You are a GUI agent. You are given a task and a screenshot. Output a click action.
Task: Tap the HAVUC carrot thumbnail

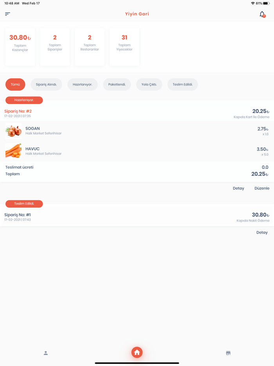(13, 151)
